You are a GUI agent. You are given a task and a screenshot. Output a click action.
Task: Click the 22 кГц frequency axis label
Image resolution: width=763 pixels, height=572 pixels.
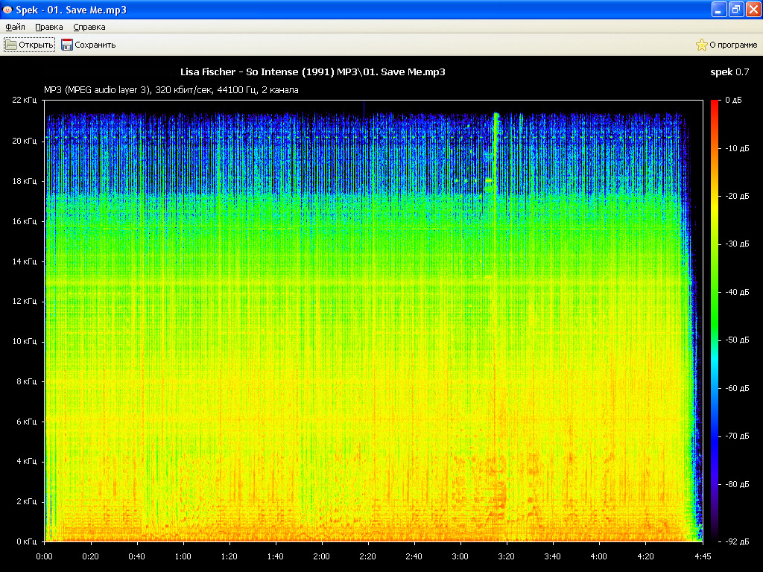pyautogui.click(x=25, y=100)
